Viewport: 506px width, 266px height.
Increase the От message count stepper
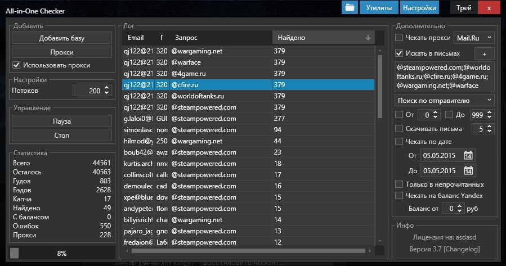click(435, 112)
